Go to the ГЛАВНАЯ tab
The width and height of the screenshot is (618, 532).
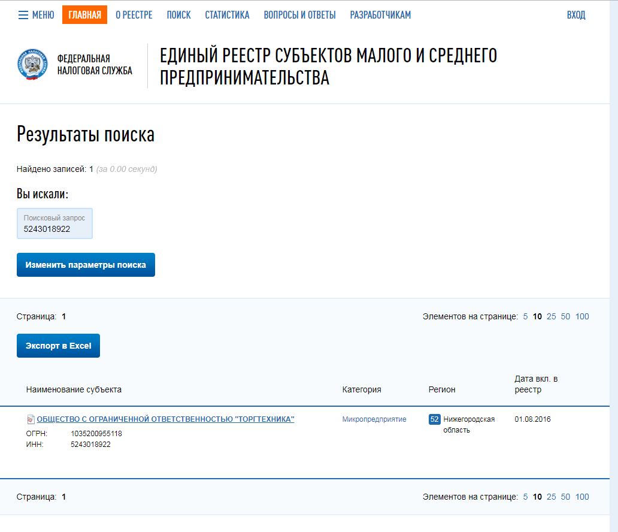[85, 15]
